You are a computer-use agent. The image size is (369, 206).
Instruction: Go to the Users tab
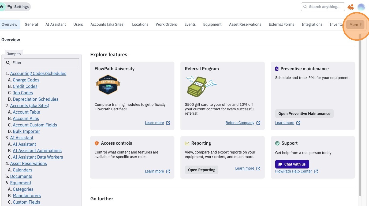[78, 24]
